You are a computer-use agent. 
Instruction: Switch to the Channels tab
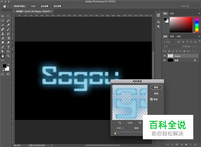[172, 36]
